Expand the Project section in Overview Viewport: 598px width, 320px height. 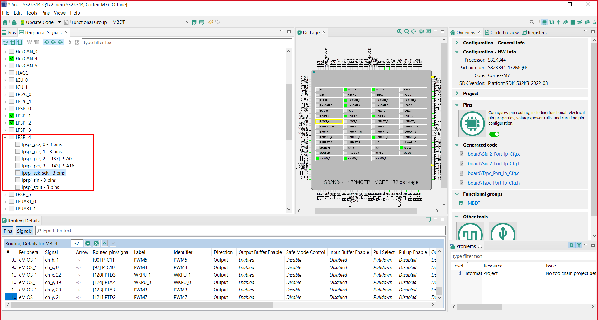click(457, 93)
